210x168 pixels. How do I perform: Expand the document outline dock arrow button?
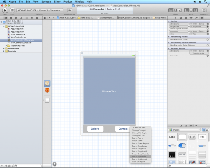(55, 164)
